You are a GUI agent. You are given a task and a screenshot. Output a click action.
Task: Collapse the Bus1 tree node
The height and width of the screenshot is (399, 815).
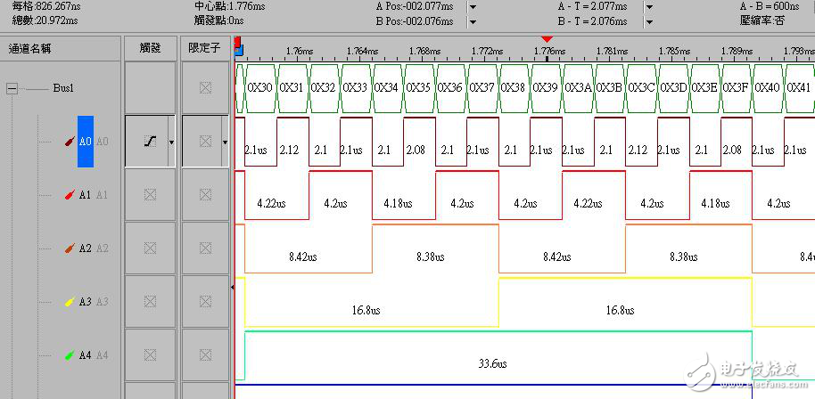12,88
